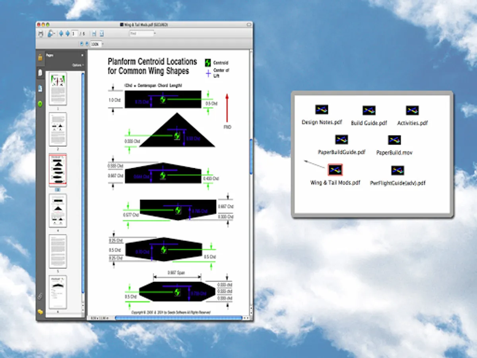Select page 3 thumbnail
This screenshot has width=477, height=358.
pyautogui.click(x=58, y=170)
